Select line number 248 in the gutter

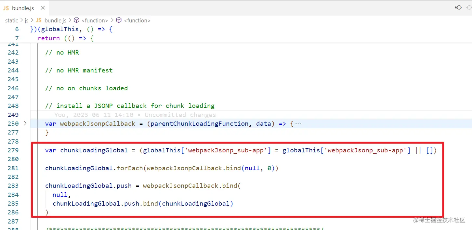(x=13, y=106)
